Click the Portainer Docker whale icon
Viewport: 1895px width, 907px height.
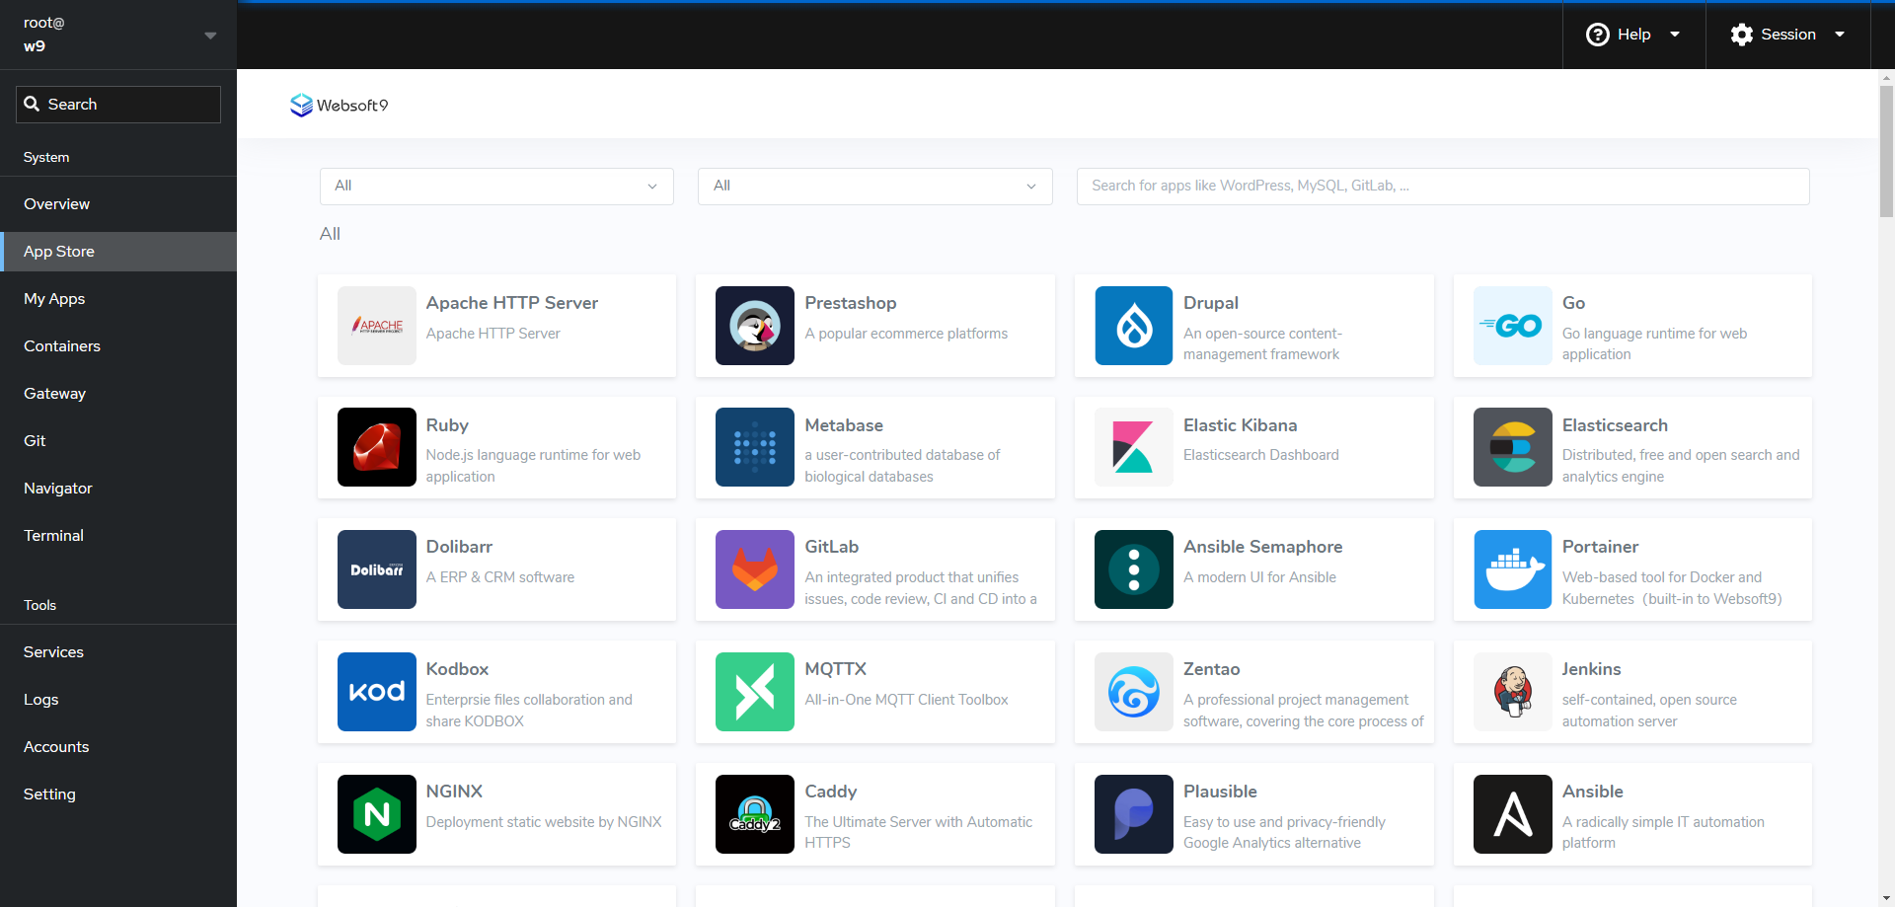(x=1513, y=569)
